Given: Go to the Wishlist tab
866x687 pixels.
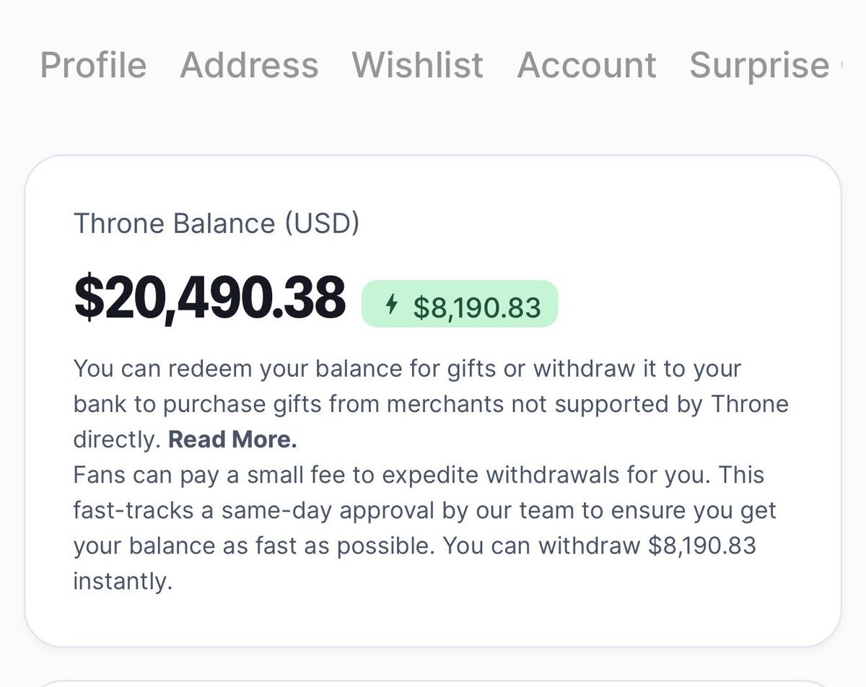Looking at the screenshot, I should click(417, 65).
